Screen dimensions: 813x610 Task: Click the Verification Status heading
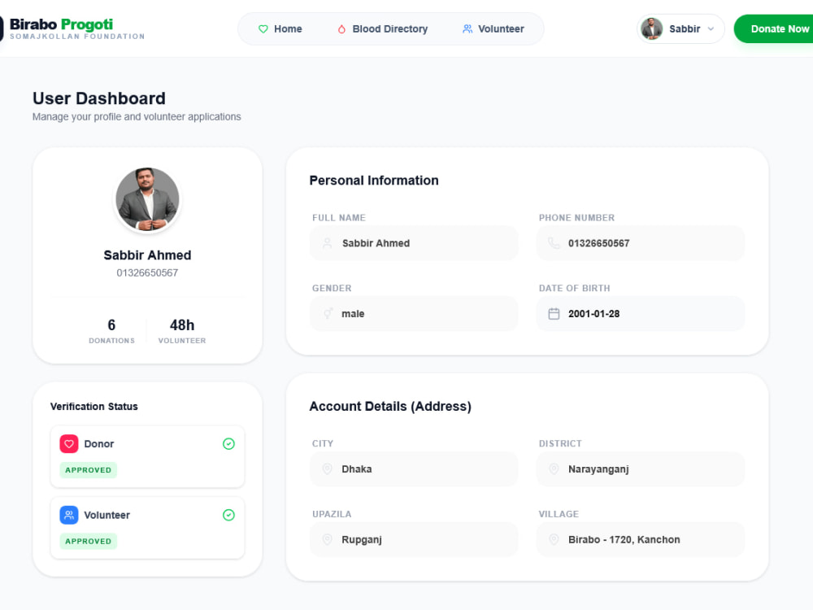93,407
